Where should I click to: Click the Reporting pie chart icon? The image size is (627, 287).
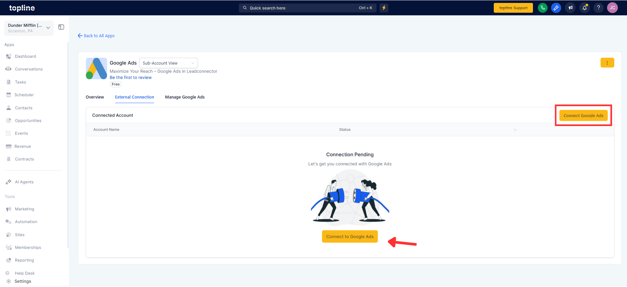pos(8,260)
